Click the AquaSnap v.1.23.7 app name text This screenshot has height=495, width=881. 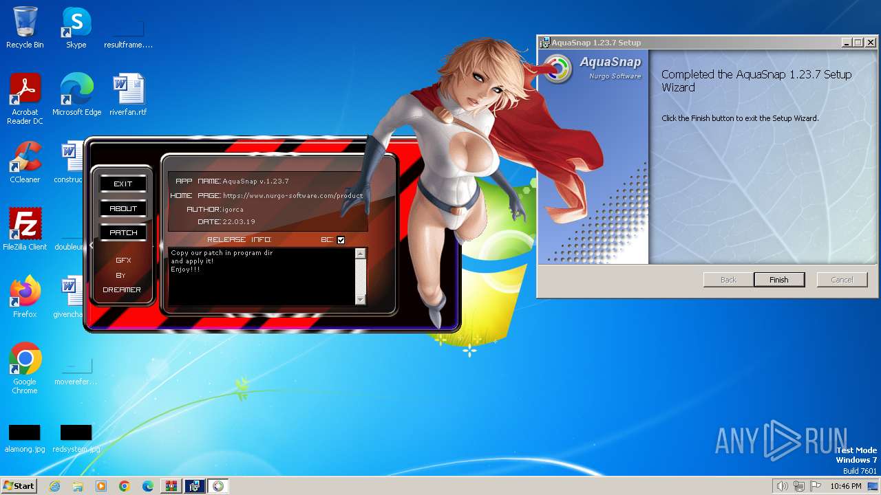(x=255, y=181)
